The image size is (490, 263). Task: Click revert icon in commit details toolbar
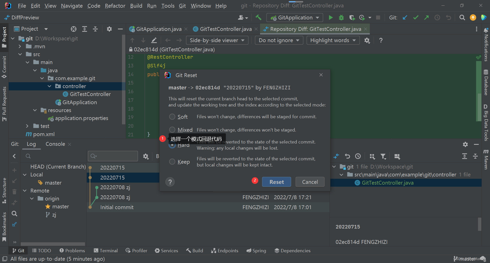click(347, 156)
